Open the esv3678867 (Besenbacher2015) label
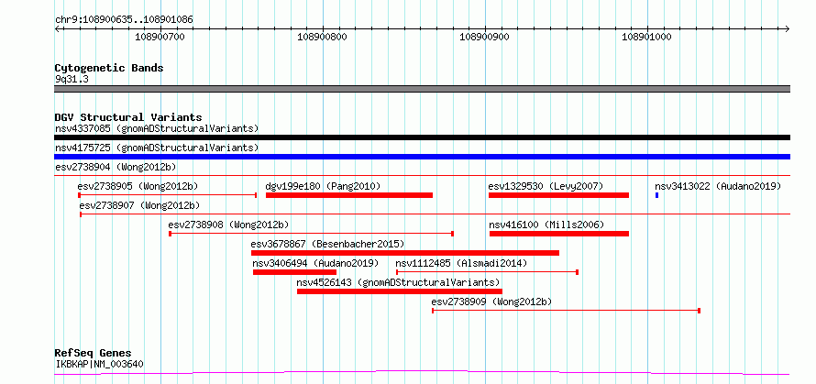 click(x=327, y=244)
